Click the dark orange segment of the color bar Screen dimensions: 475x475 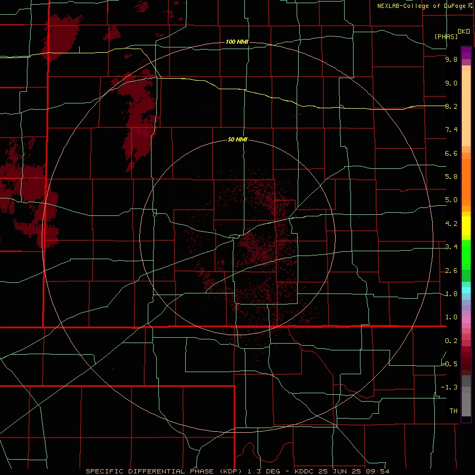pyautogui.click(x=466, y=183)
